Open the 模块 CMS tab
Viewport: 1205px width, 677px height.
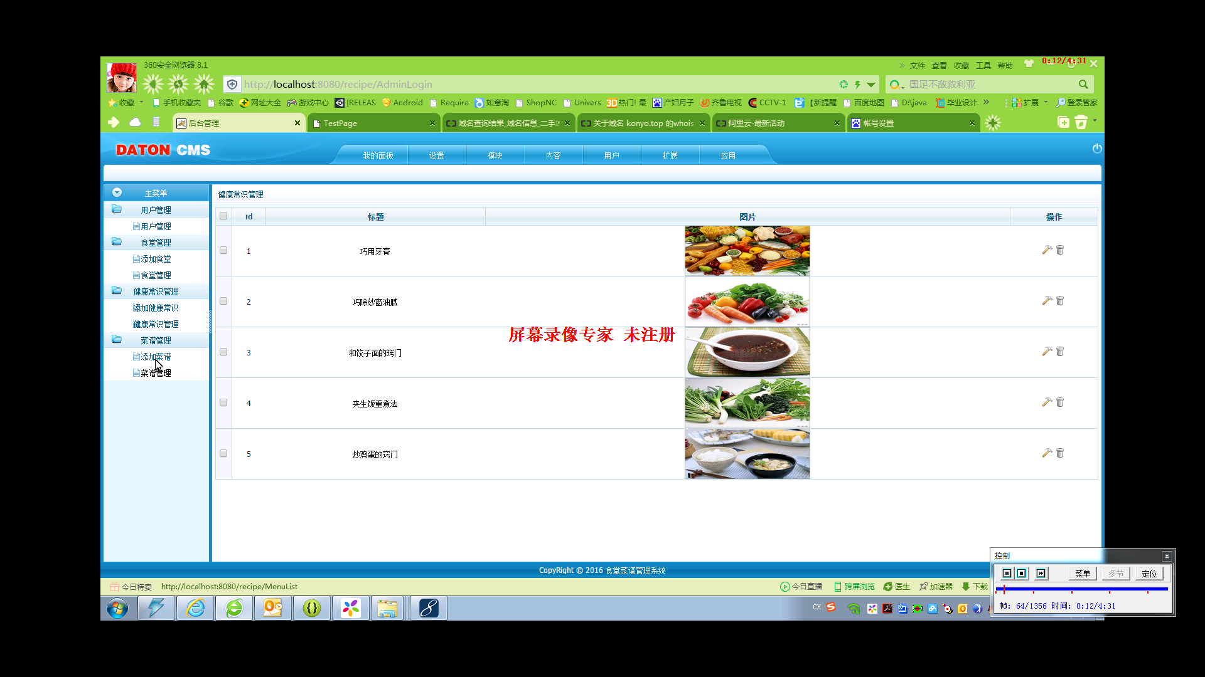[495, 155]
